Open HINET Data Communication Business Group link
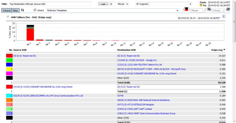The height and width of the screenshot is (123, 236). 146,113
